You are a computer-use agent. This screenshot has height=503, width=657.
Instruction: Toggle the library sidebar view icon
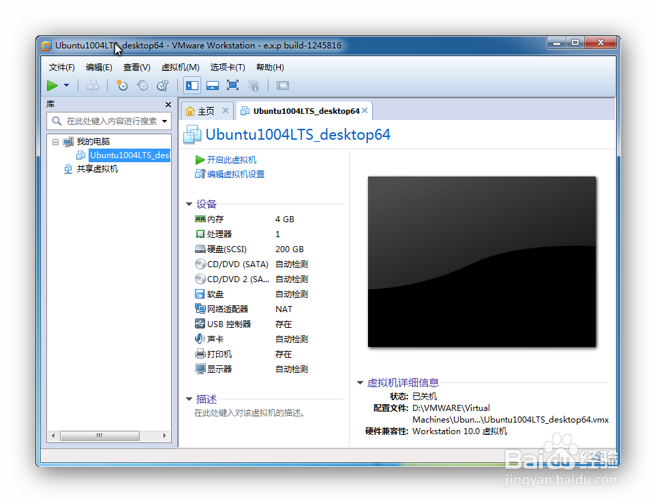click(x=192, y=85)
